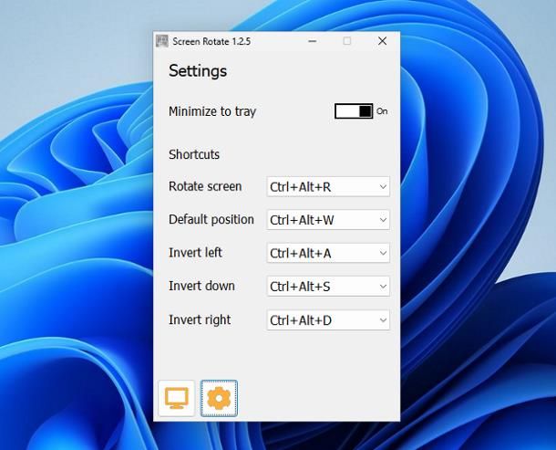Minimize the Screen Rotate window
Screen dimensions: 556x450
pos(313,41)
